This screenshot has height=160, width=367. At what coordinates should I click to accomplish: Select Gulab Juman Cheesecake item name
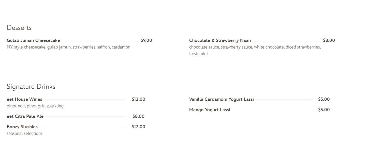(x=33, y=40)
